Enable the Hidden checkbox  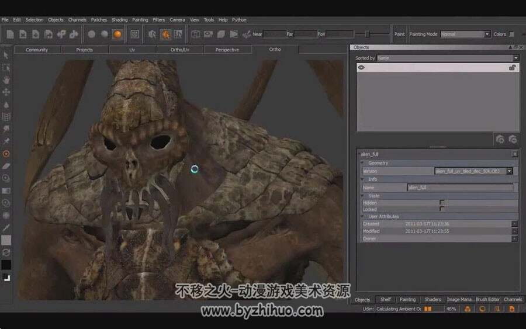tap(442, 203)
